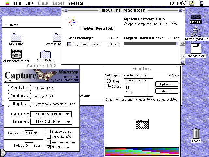Click the Delay seconds field
The width and height of the screenshot is (209, 157).
point(29,145)
